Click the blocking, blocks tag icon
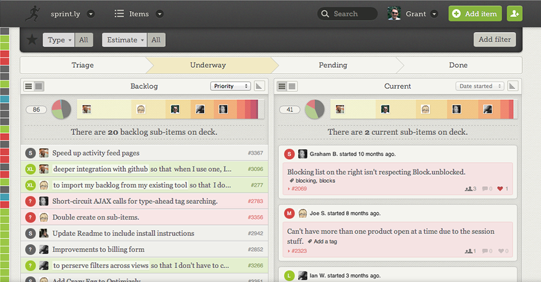The height and width of the screenshot is (282, 541). click(x=292, y=180)
